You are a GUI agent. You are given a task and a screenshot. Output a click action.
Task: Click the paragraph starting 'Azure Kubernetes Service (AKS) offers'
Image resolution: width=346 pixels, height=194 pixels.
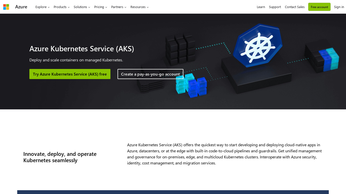(224, 154)
